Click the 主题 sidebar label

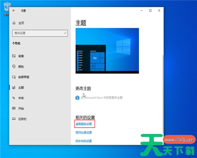21,88
